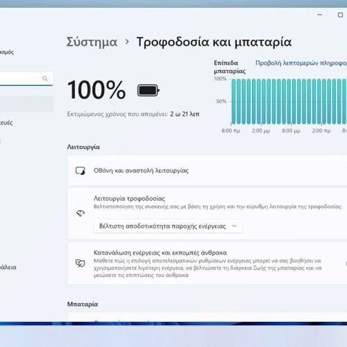Click the 50% axis label on chart
The width and height of the screenshot is (347, 347).
pos(221,101)
